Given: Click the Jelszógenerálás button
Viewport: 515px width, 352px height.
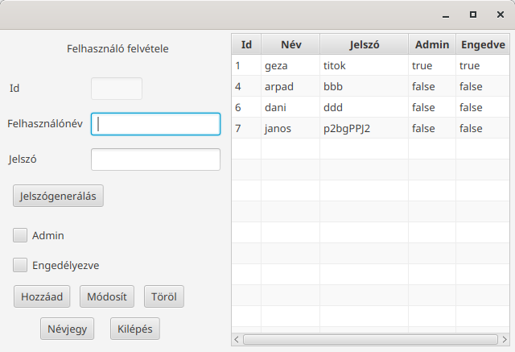Looking at the screenshot, I should point(58,196).
